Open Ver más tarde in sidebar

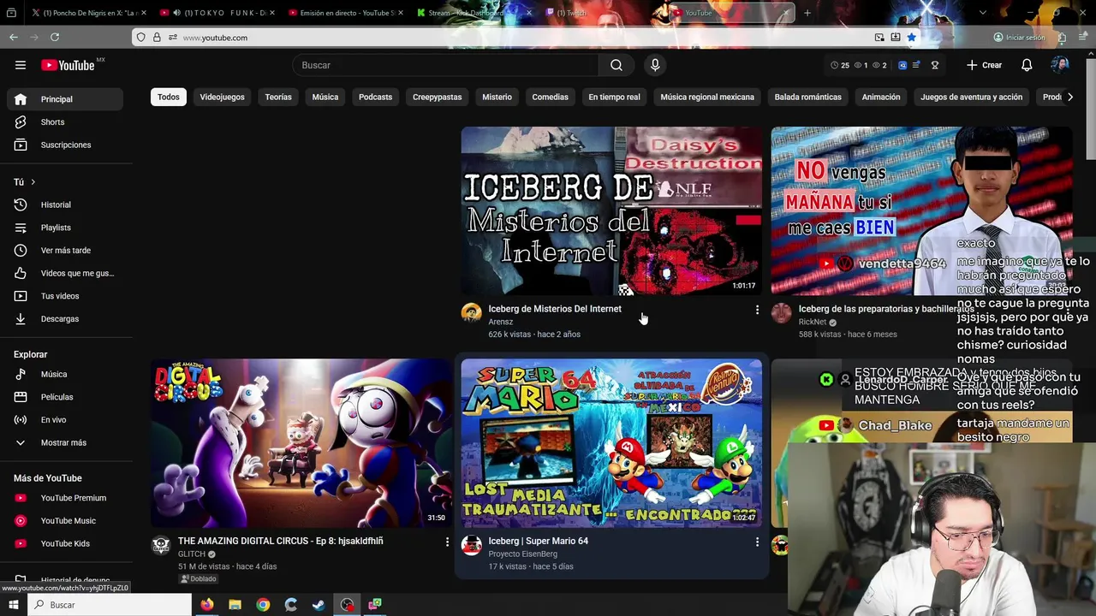[x=65, y=251]
